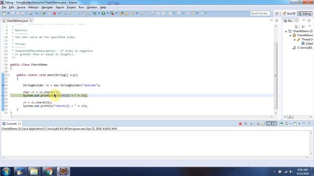Screen dimensions: 314x176
Task: Toggle Show Console When Standard Error Changes
Action: pyautogui.click(x=274, y=124)
